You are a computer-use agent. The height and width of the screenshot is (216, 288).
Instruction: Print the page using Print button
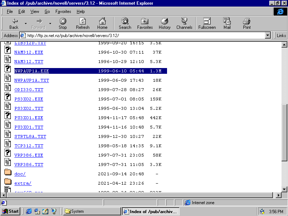[x=247, y=23]
